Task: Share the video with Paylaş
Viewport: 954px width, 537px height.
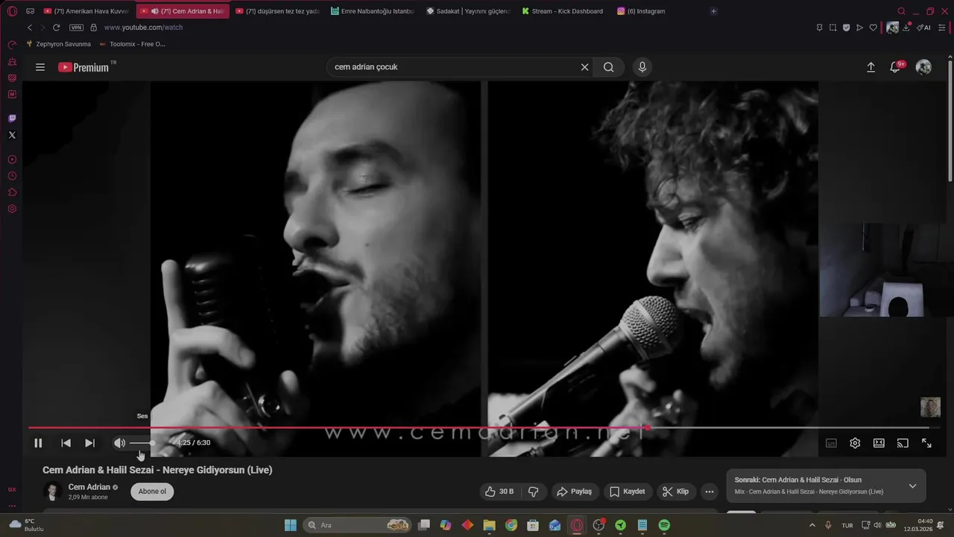Action: (574, 492)
